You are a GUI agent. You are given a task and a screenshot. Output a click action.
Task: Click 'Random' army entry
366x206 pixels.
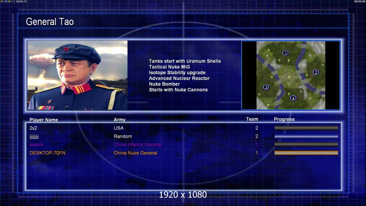pyautogui.click(x=123, y=136)
